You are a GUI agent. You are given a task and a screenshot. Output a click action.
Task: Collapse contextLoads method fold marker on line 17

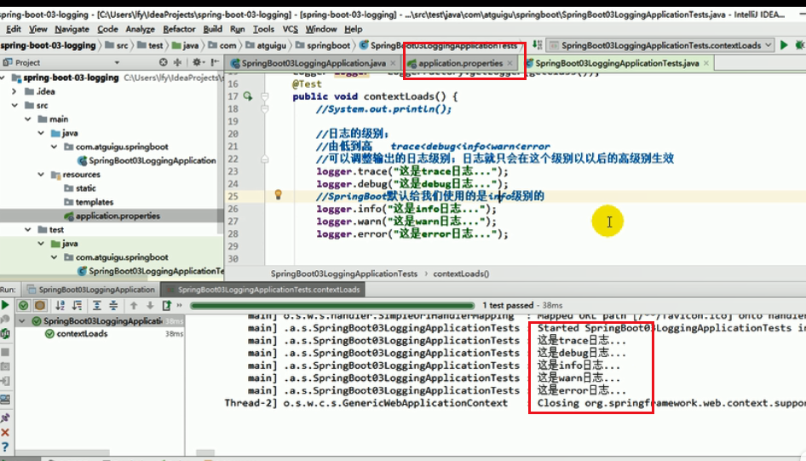click(265, 96)
